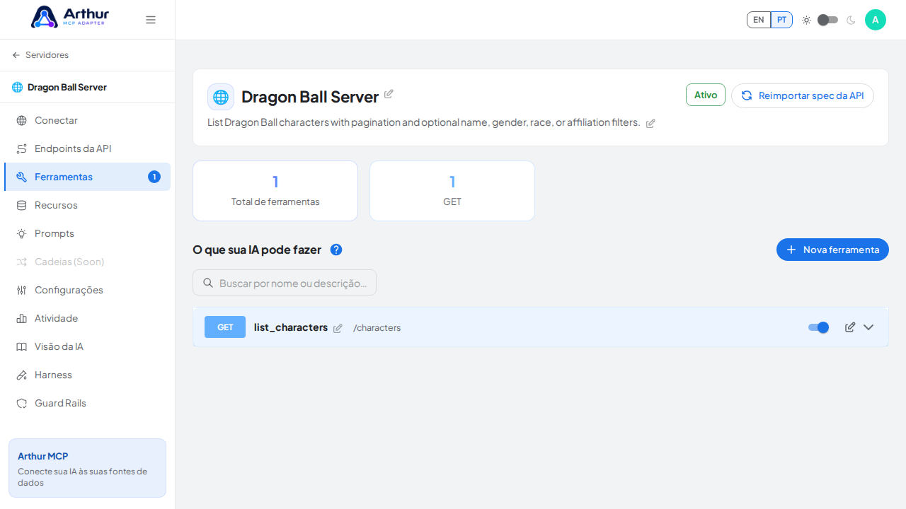Click the large globe server icon
This screenshot has width=906, height=509.
pyautogui.click(x=221, y=97)
